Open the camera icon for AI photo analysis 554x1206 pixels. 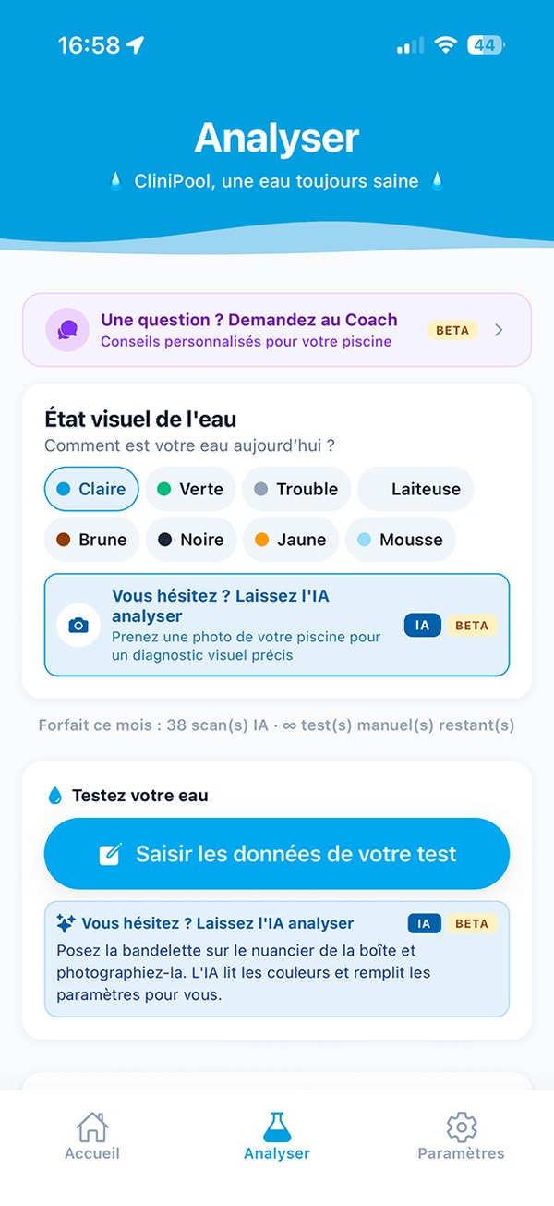coord(78,626)
